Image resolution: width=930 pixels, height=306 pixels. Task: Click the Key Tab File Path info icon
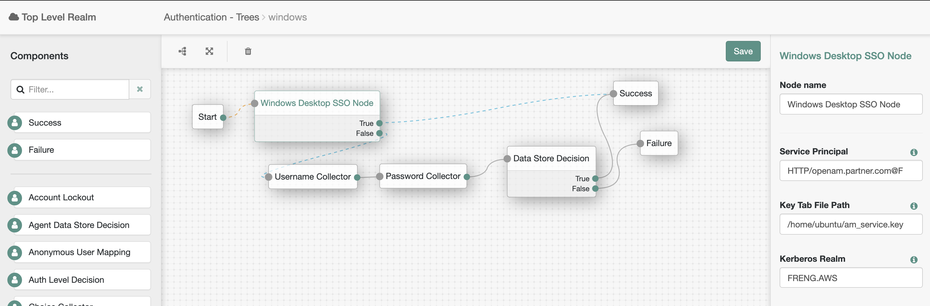[x=913, y=206]
